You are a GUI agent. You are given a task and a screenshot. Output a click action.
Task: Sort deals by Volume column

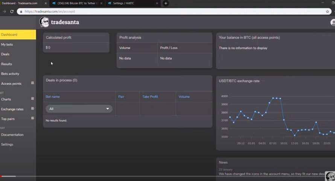[184, 97]
